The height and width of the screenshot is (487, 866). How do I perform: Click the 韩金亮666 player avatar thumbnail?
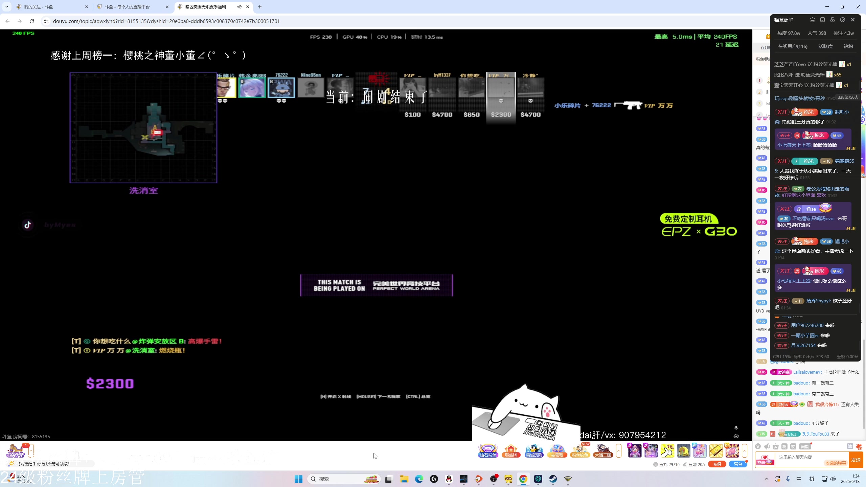[x=252, y=88]
